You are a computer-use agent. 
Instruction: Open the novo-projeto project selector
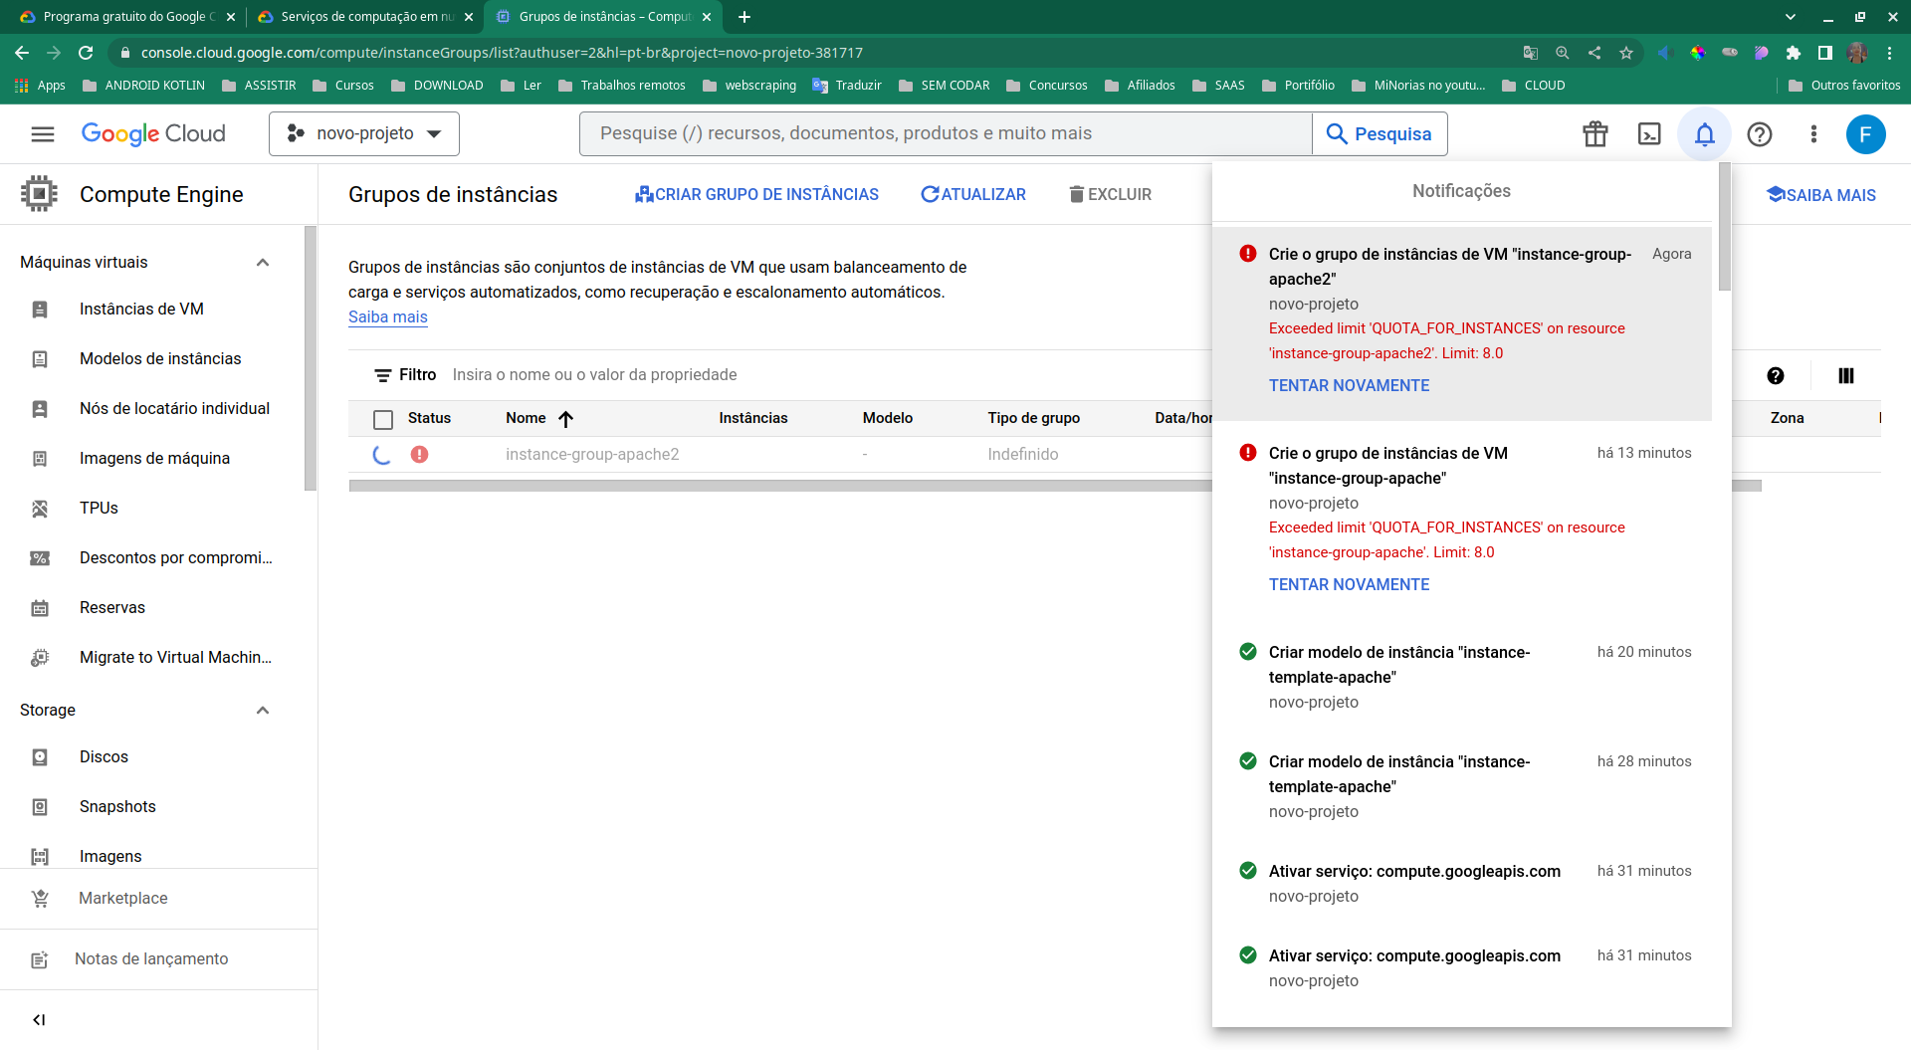tap(364, 133)
